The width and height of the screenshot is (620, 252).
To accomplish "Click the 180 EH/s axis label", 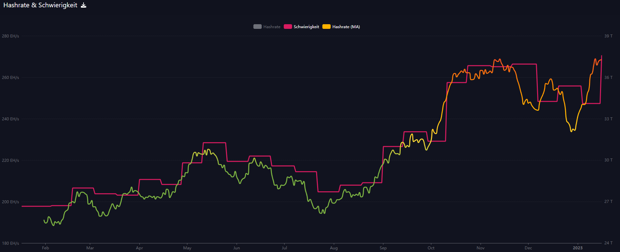I will [x=10, y=243].
